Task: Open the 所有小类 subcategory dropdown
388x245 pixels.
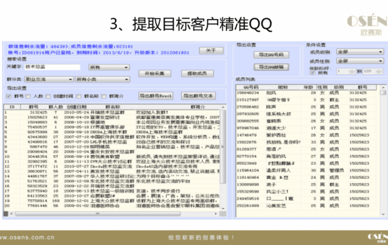Action: pos(102,80)
